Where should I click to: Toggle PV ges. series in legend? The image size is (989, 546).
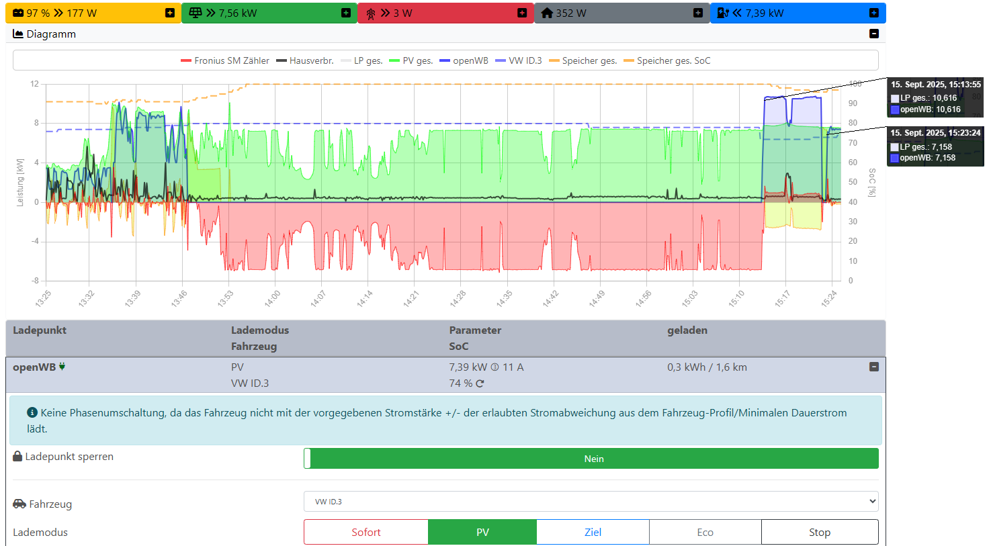click(411, 60)
